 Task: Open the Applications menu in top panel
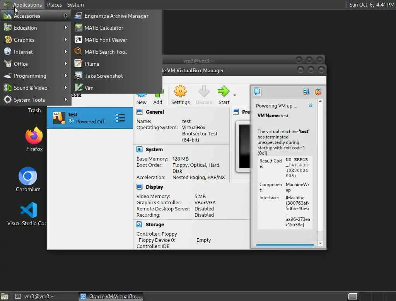tap(23, 5)
